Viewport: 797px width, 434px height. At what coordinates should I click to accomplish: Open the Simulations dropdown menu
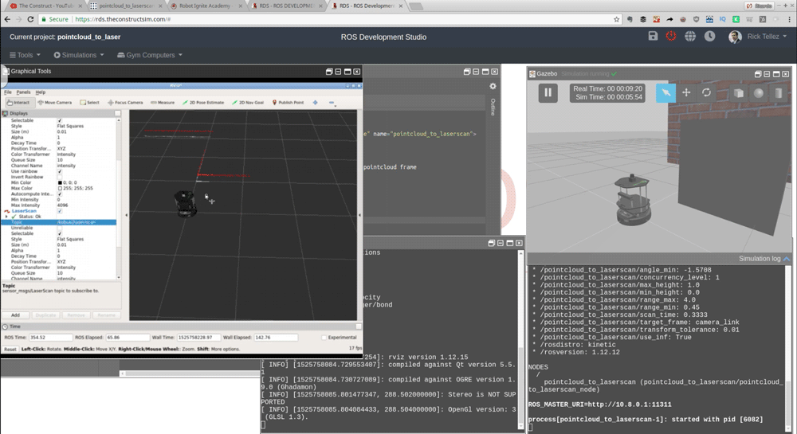coord(79,55)
